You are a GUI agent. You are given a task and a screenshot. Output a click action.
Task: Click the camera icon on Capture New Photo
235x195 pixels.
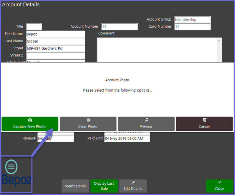30,120
